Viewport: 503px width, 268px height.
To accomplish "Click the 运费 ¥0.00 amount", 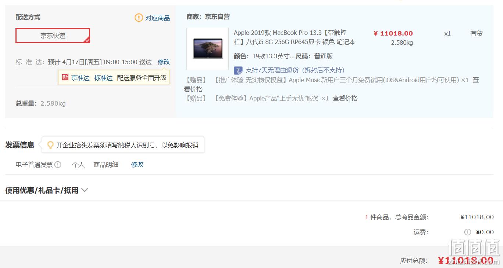I will [485, 232].
